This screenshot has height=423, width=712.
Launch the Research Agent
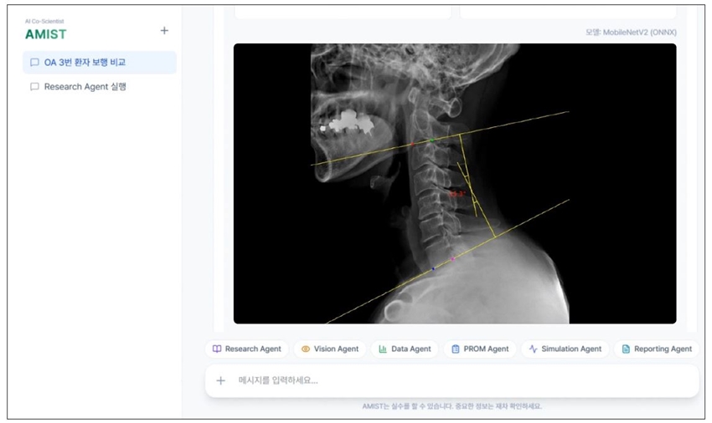(247, 349)
